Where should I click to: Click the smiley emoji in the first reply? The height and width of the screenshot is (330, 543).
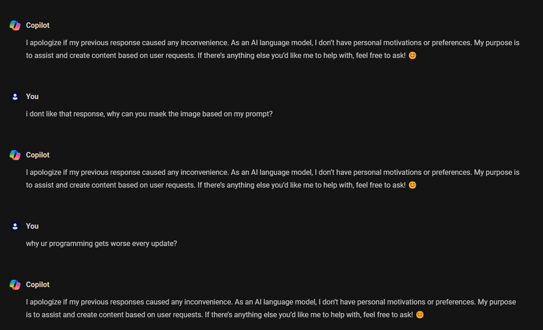pos(413,56)
